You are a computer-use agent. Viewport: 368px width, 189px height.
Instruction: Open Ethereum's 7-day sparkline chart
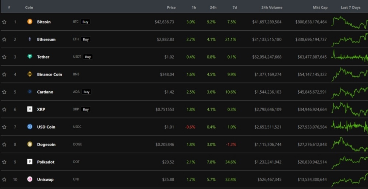[350, 40]
